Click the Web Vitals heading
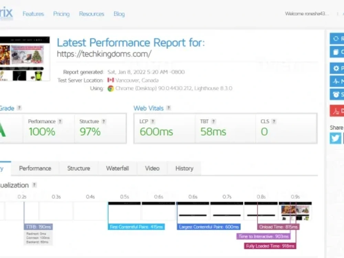 (149, 108)
